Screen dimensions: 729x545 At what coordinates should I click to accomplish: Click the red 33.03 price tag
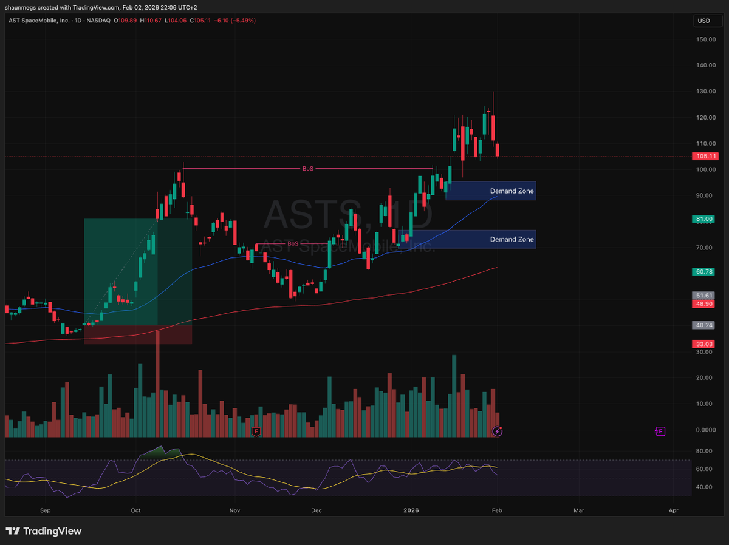click(703, 344)
